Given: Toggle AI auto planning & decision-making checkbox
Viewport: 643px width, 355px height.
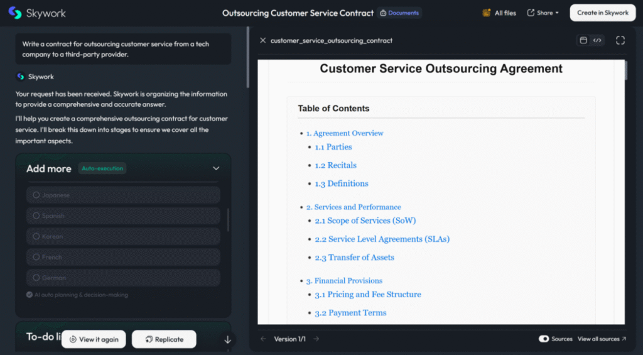Looking at the screenshot, I should [x=30, y=294].
